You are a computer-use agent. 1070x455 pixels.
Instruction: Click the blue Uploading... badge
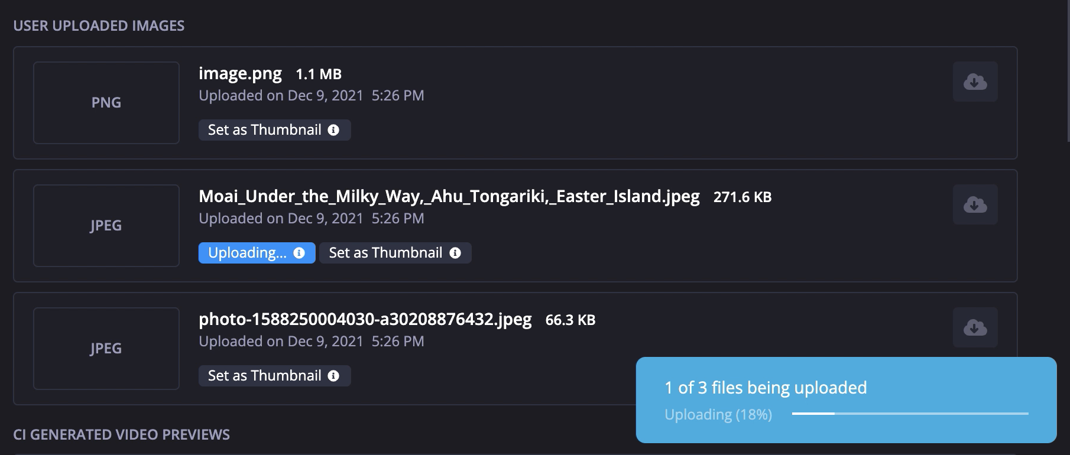pyautogui.click(x=257, y=253)
